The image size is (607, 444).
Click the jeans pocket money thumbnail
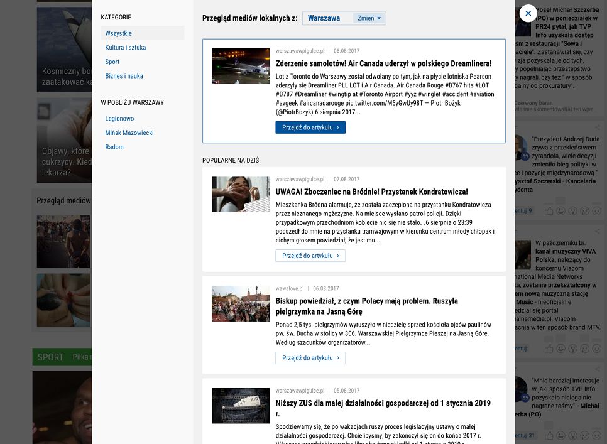point(241,406)
